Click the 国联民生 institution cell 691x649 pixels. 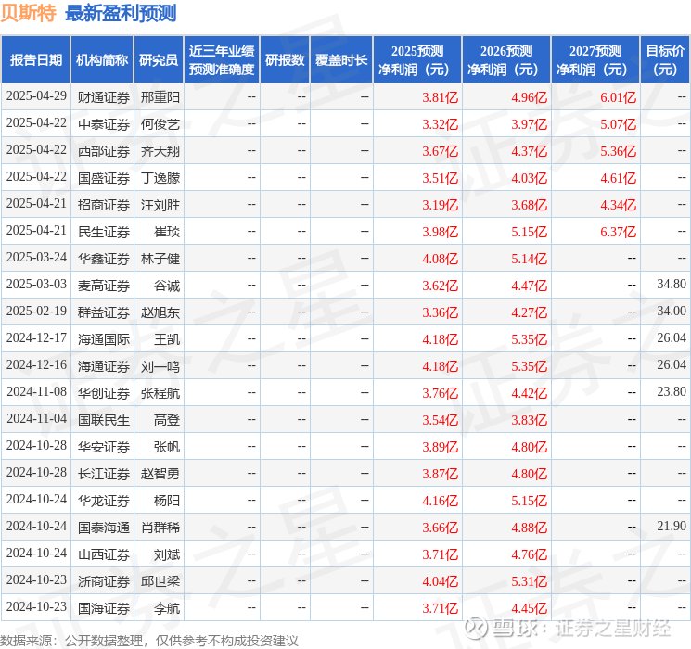[x=104, y=420]
